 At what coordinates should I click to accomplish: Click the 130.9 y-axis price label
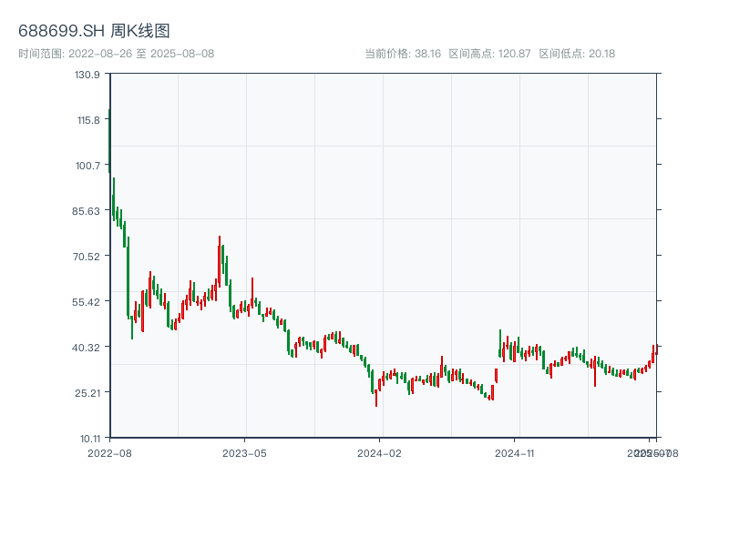tap(87, 74)
